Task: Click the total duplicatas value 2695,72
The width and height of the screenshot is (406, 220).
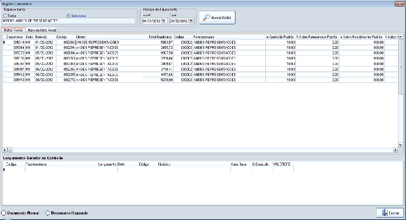Action: 166,48
